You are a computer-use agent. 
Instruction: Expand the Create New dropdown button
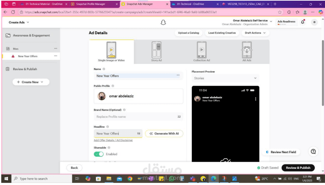(31, 82)
